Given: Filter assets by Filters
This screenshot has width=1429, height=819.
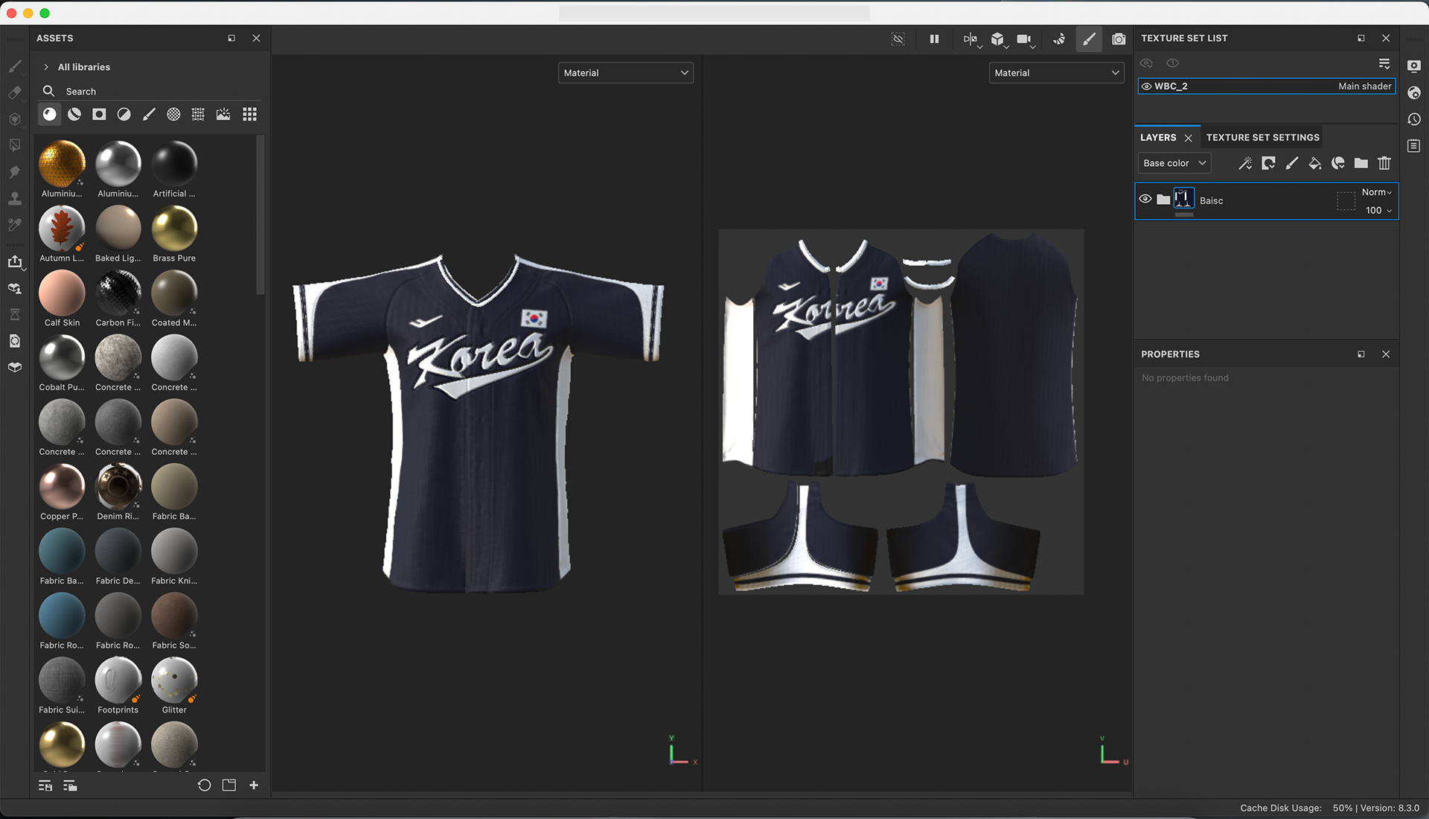Looking at the screenshot, I should click(124, 114).
